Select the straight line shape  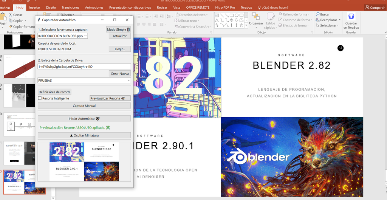pos(221,15)
